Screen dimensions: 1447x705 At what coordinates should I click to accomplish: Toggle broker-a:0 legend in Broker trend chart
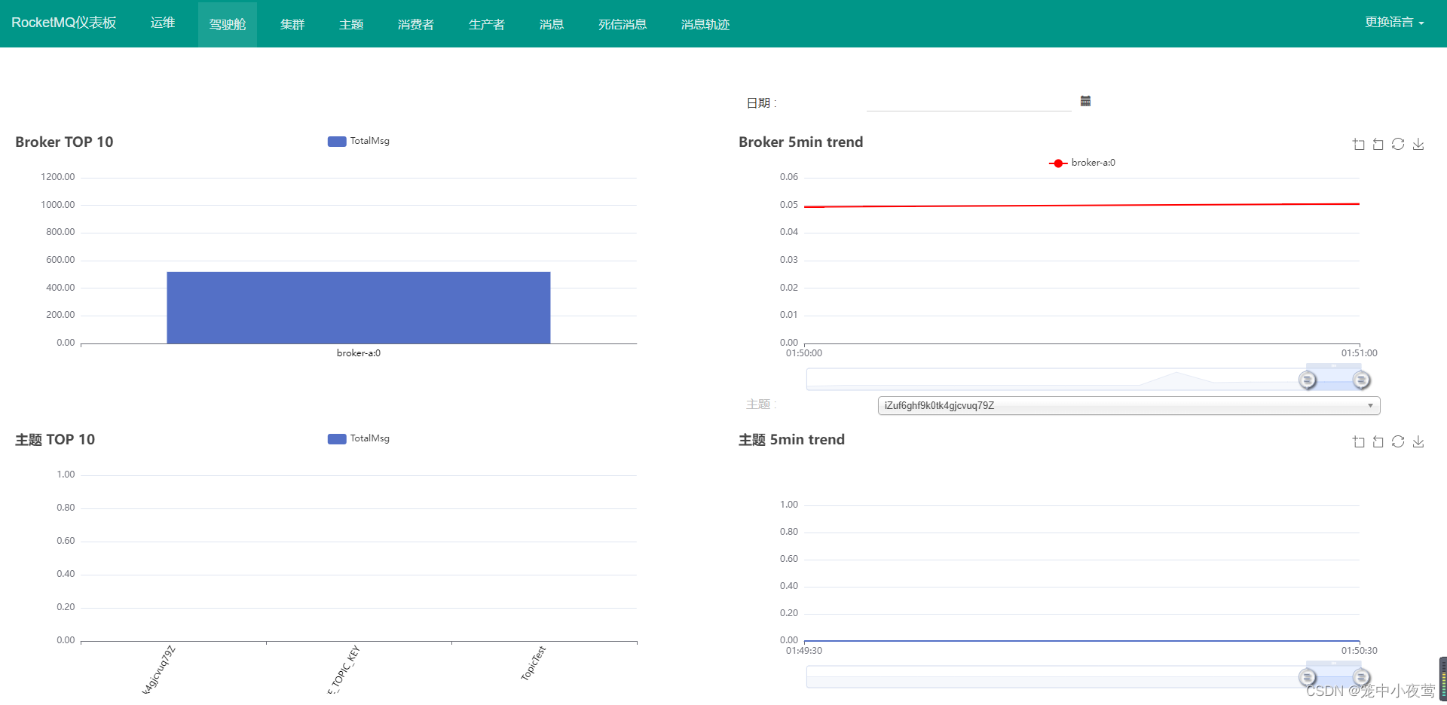click(1081, 163)
